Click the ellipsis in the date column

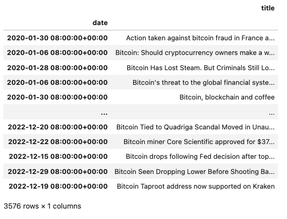[x=104, y=112]
